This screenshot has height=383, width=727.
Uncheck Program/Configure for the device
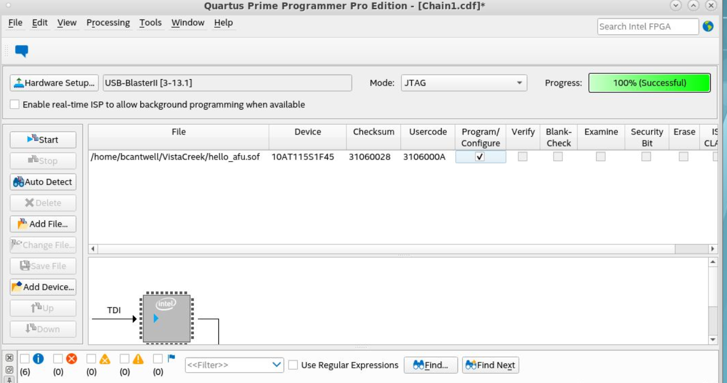point(480,157)
